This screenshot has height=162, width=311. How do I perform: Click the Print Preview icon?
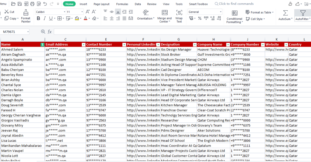click(x=39, y=4)
